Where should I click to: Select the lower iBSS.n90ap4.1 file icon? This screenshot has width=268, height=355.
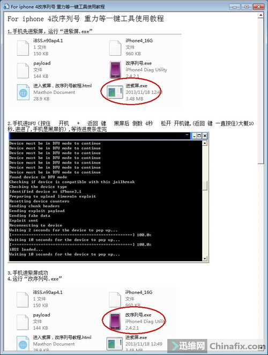pyautogui.click(x=23, y=300)
